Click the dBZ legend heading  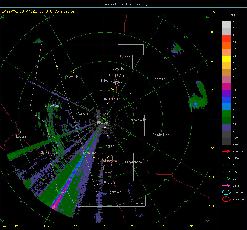pos(233,14)
